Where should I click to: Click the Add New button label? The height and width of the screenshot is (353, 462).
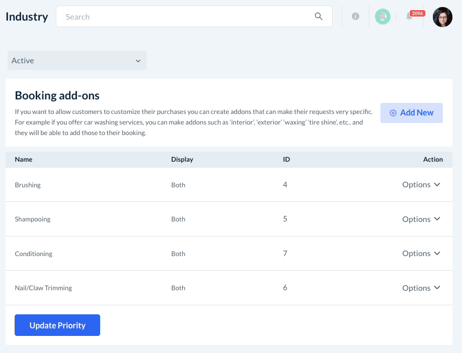click(x=417, y=113)
